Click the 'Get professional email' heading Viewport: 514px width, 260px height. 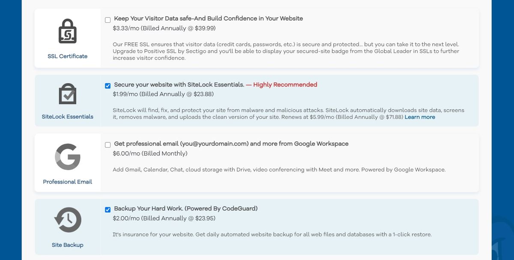click(231, 144)
